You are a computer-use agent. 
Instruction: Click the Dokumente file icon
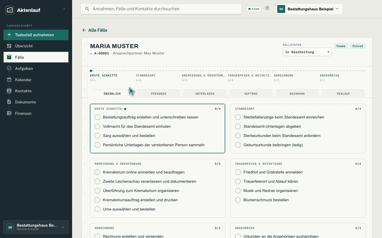coord(9,102)
